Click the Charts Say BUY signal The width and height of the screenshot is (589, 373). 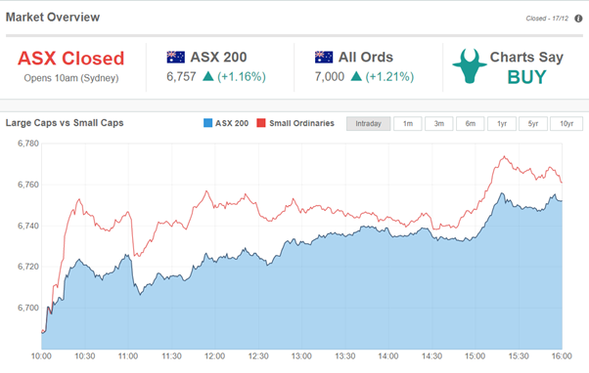point(526,66)
